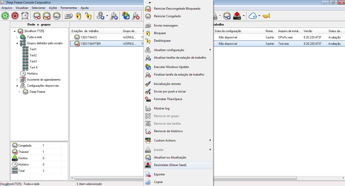345x186 pixels.
Task: Select Inicialização remota menu entry
Action: (178, 84)
